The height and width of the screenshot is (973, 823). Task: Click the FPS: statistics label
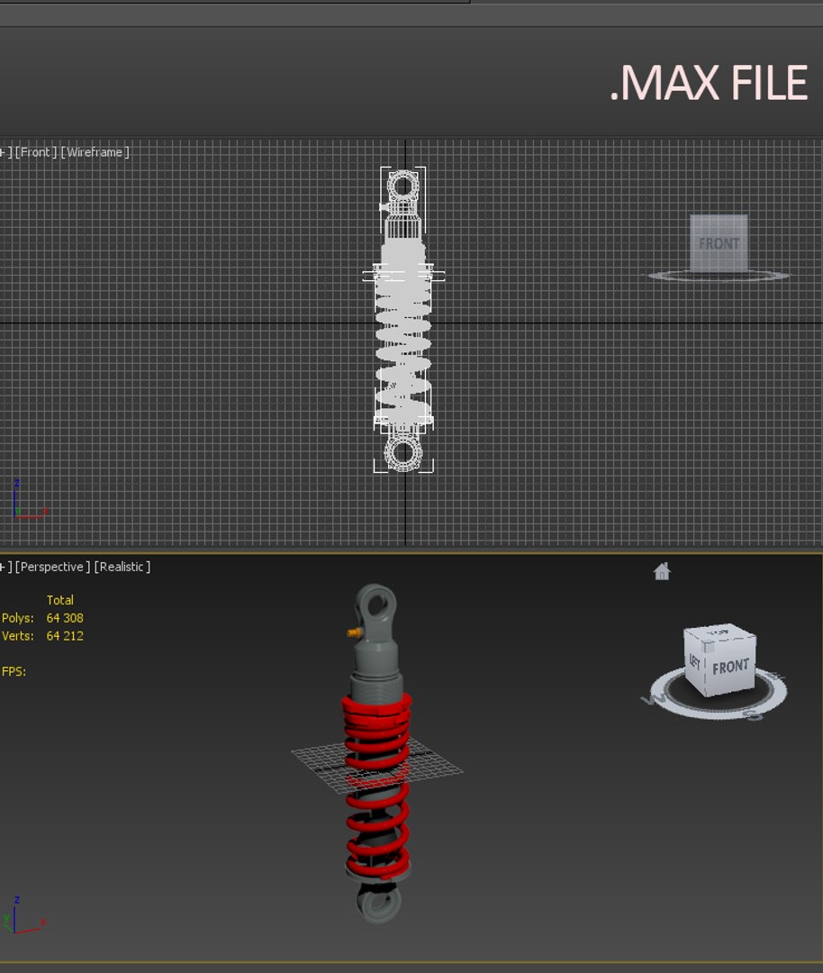coord(14,671)
